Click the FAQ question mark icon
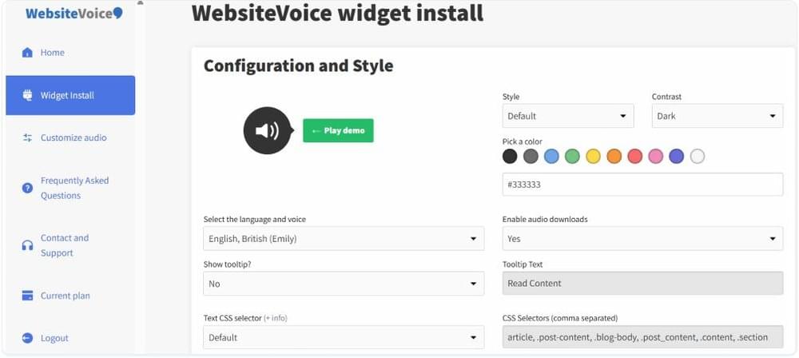This screenshot has width=799, height=358. point(27,188)
